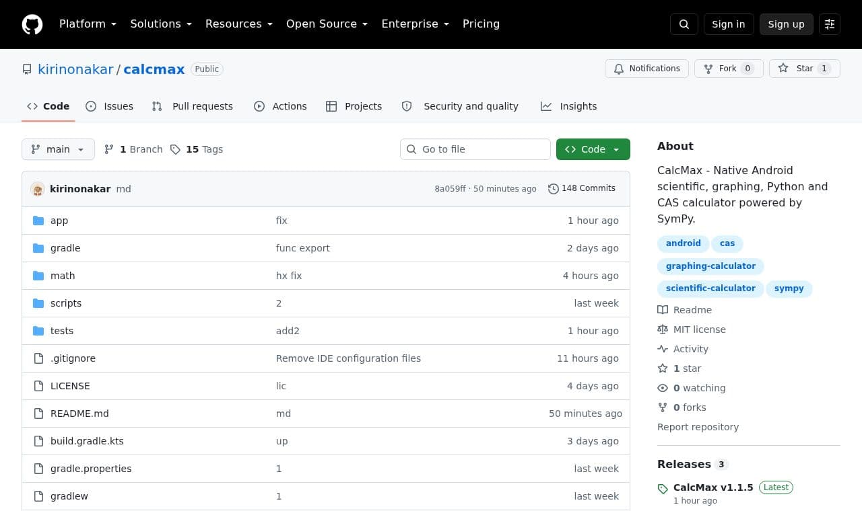Click the tag icon beside CalcMax v1.1.5
The height and width of the screenshot is (511, 862).
(x=663, y=489)
